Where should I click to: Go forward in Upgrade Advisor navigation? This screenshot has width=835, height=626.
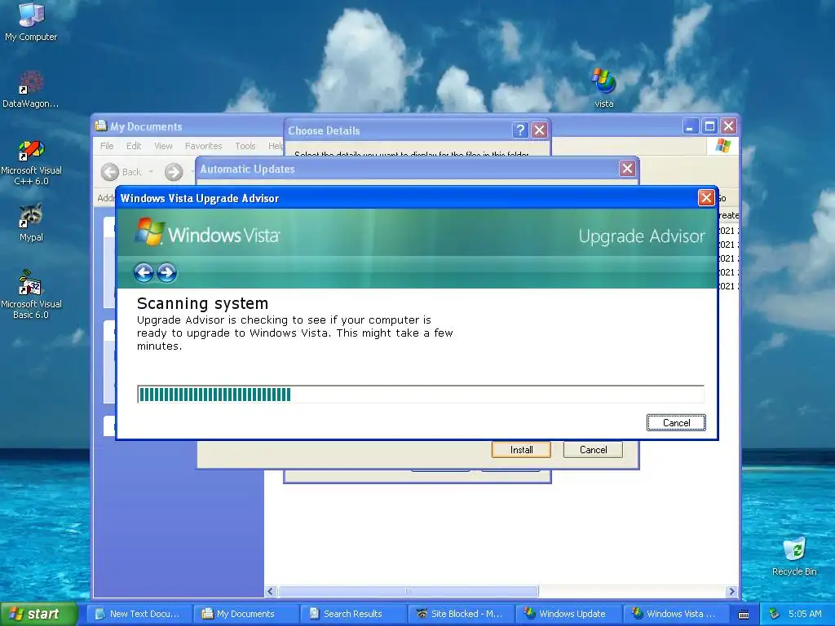pyautogui.click(x=166, y=272)
